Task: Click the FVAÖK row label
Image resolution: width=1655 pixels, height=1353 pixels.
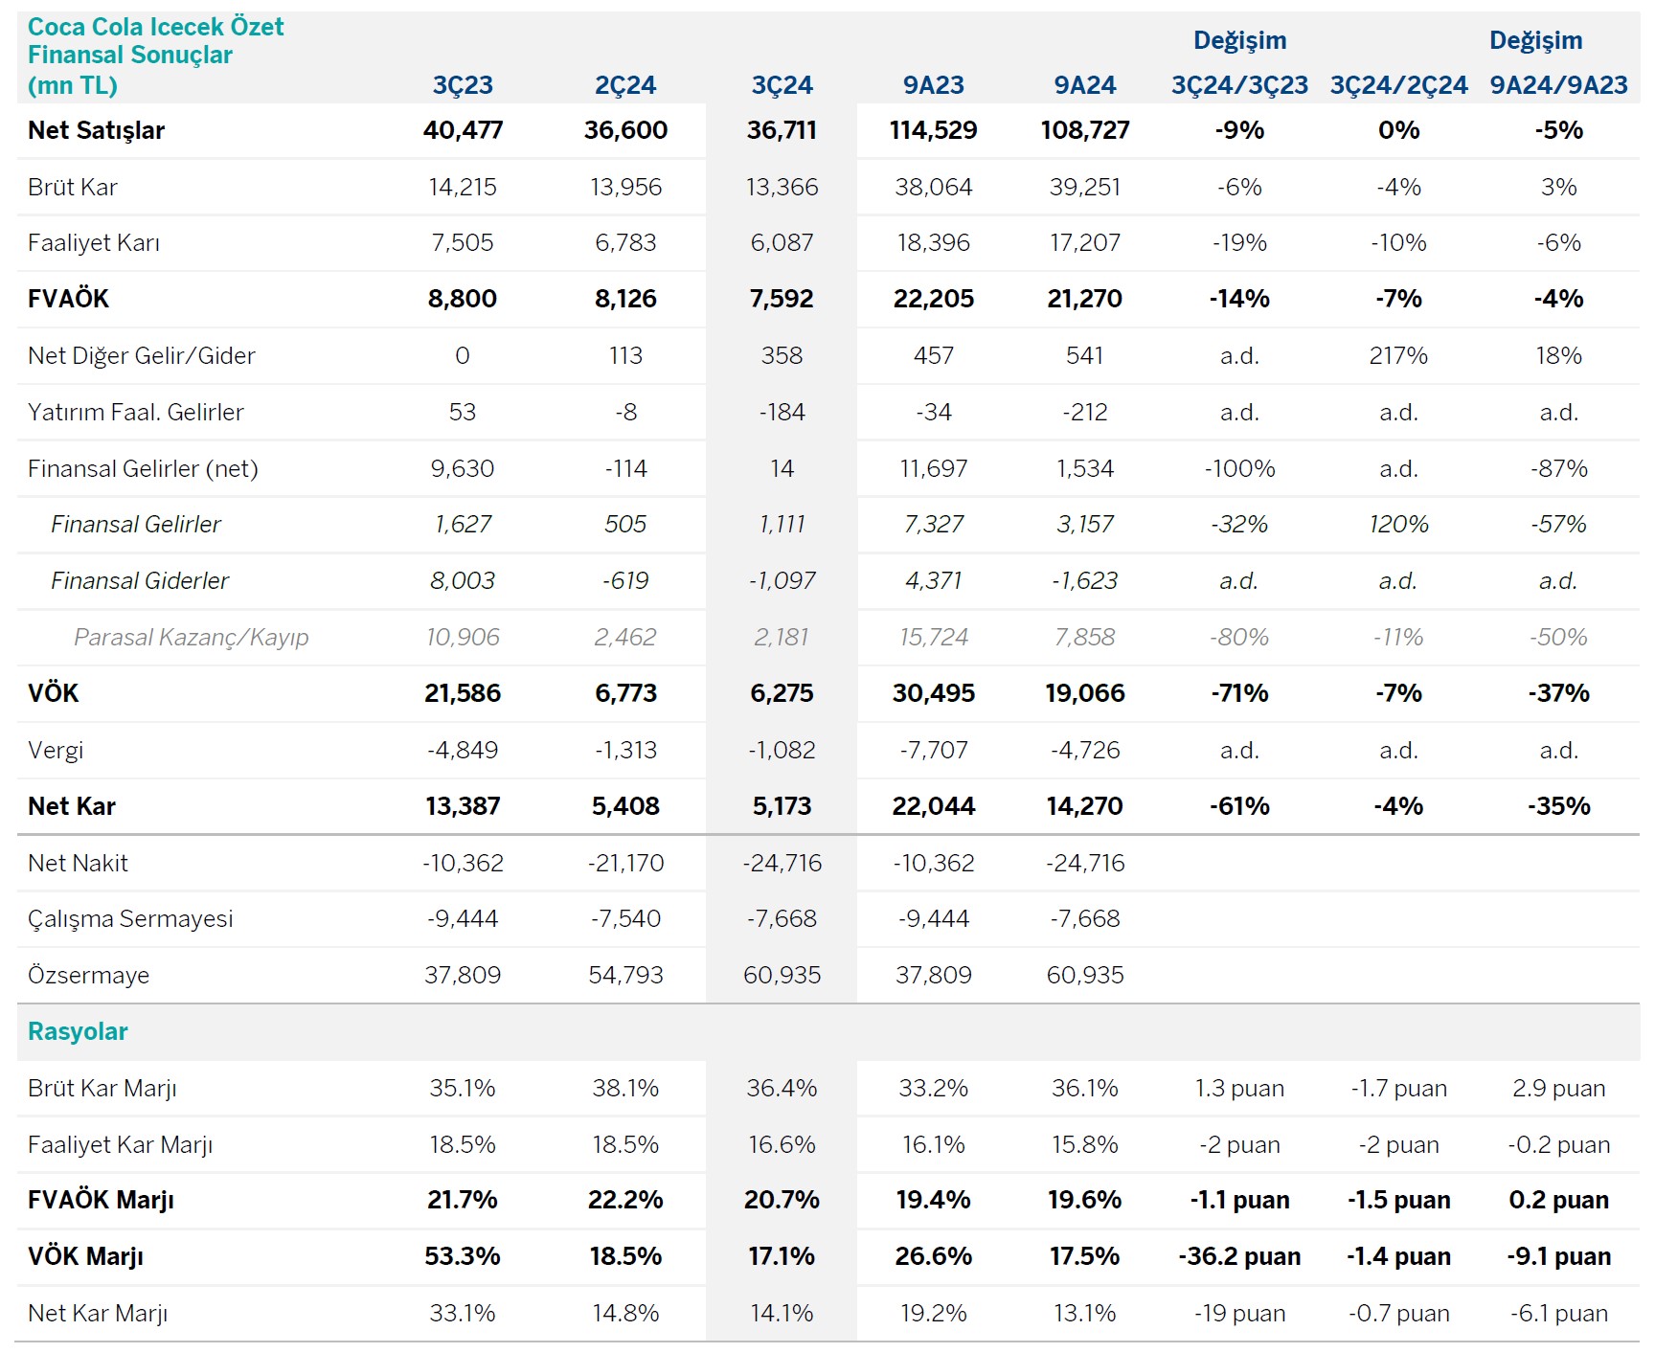Action: coord(68,299)
